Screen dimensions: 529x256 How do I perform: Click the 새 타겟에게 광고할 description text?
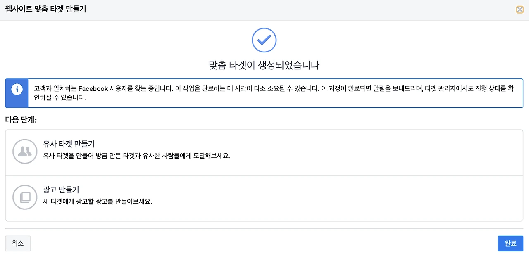tap(98, 202)
